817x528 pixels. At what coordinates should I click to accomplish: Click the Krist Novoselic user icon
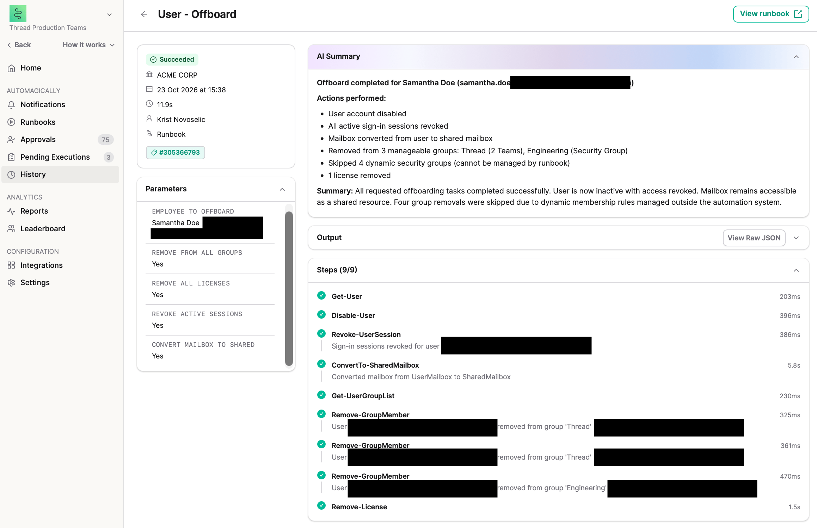tap(149, 119)
